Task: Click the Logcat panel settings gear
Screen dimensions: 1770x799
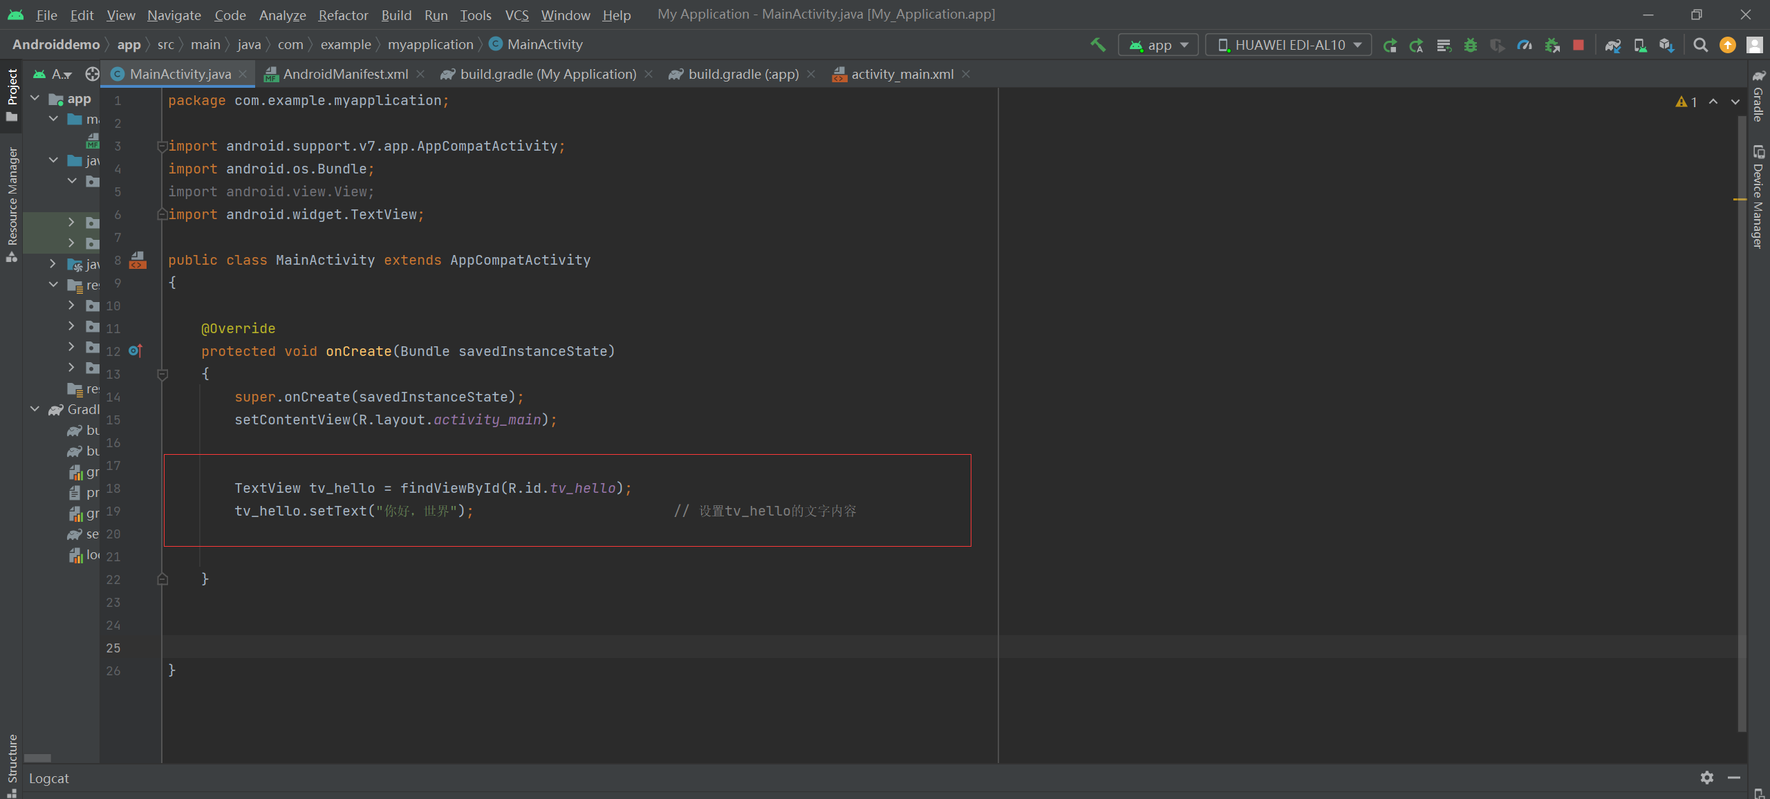Action: coord(1706,778)
